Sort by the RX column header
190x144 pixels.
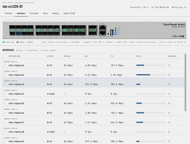coord(86,56)
